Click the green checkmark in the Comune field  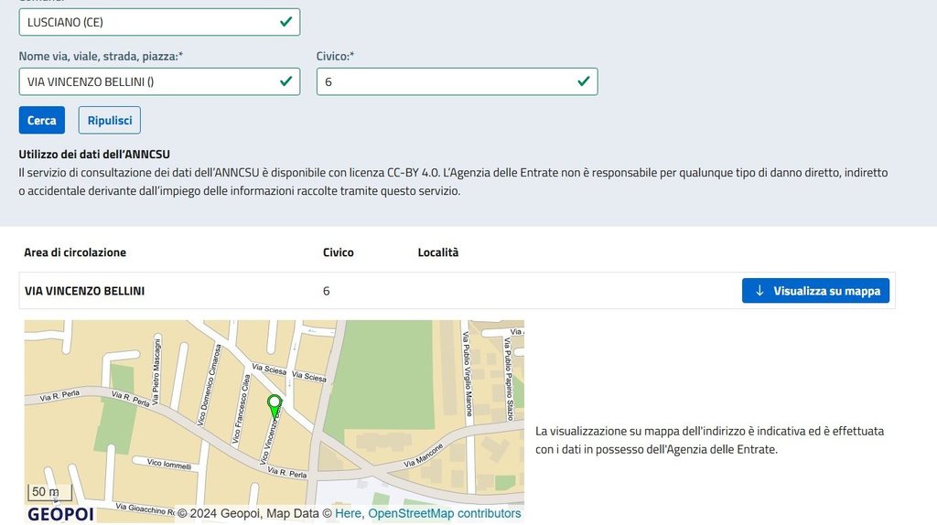coord(286,21)
